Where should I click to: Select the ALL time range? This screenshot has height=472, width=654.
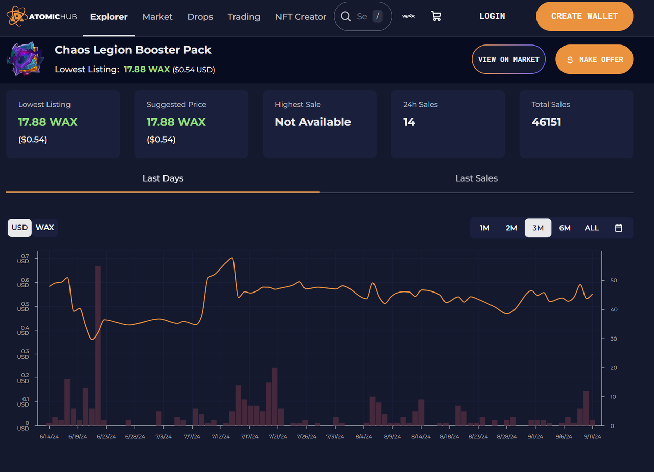tap(592, 228)
